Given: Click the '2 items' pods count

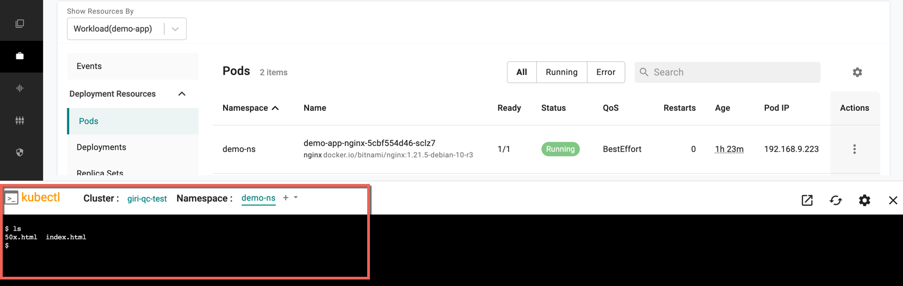Looking at the screenshot, I should tap(274, 72).
